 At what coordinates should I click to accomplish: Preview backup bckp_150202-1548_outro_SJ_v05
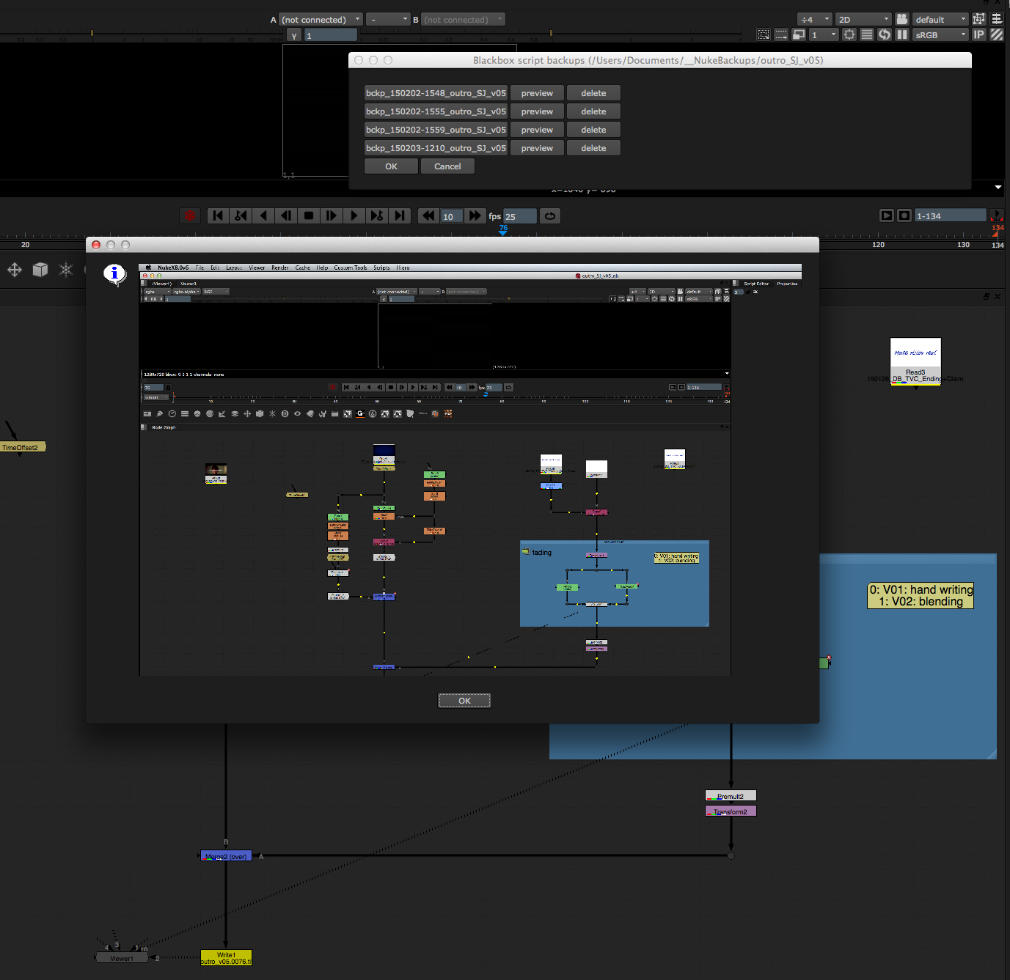tap(537, 93)
